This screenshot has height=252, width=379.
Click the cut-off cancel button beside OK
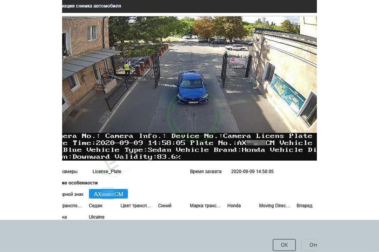[x=310, y=245]
